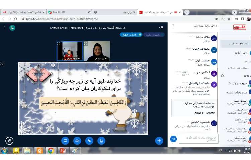Click the browser address bar URL
Image resolution: width=251 pixels, height=160 pixels.
pyautogui.click(x=62, y=19)
